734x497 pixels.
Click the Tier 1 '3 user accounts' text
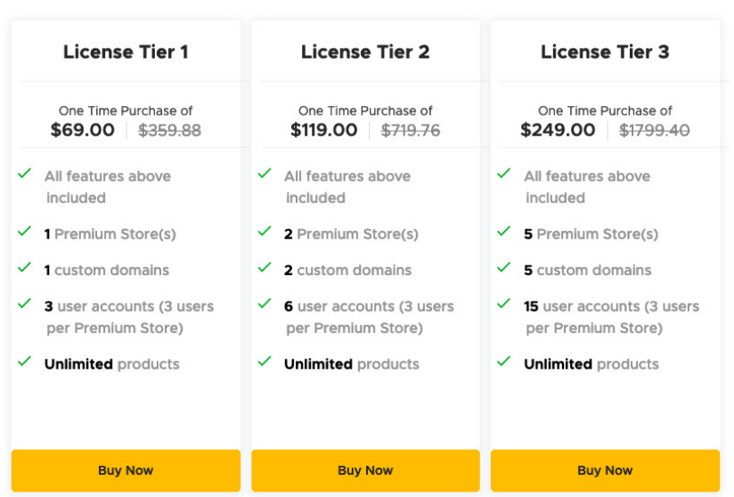129,306
